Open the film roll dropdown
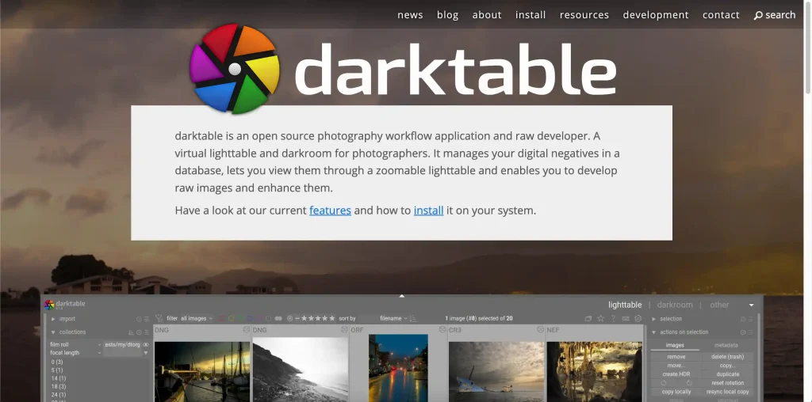Viewport: 812px width, 402px height. (75, 345)
